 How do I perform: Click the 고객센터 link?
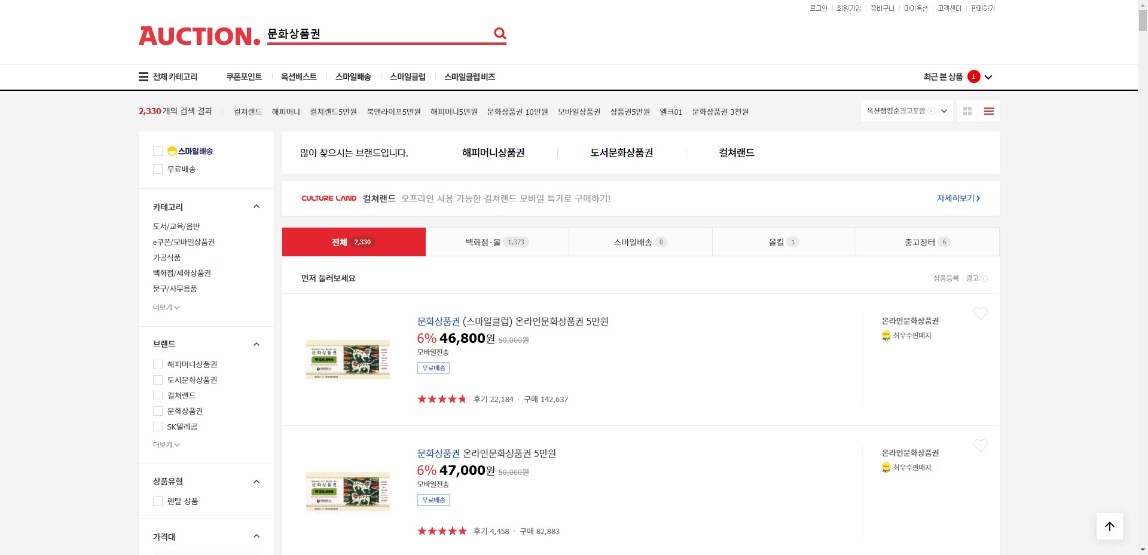[949, 8]
